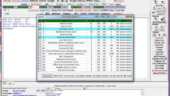Click the Orig button near Vendor
This screenshot has width=170, height=96.
43,90
